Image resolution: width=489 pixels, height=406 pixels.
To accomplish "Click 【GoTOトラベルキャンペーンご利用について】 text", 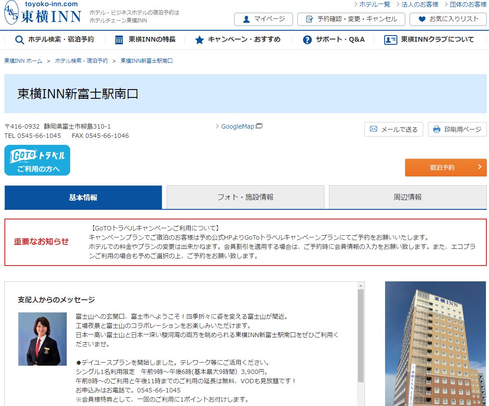I will pos(155,228).
